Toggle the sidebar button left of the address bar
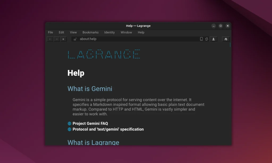This screenshot has height=163, width=272. coord(63,39)
